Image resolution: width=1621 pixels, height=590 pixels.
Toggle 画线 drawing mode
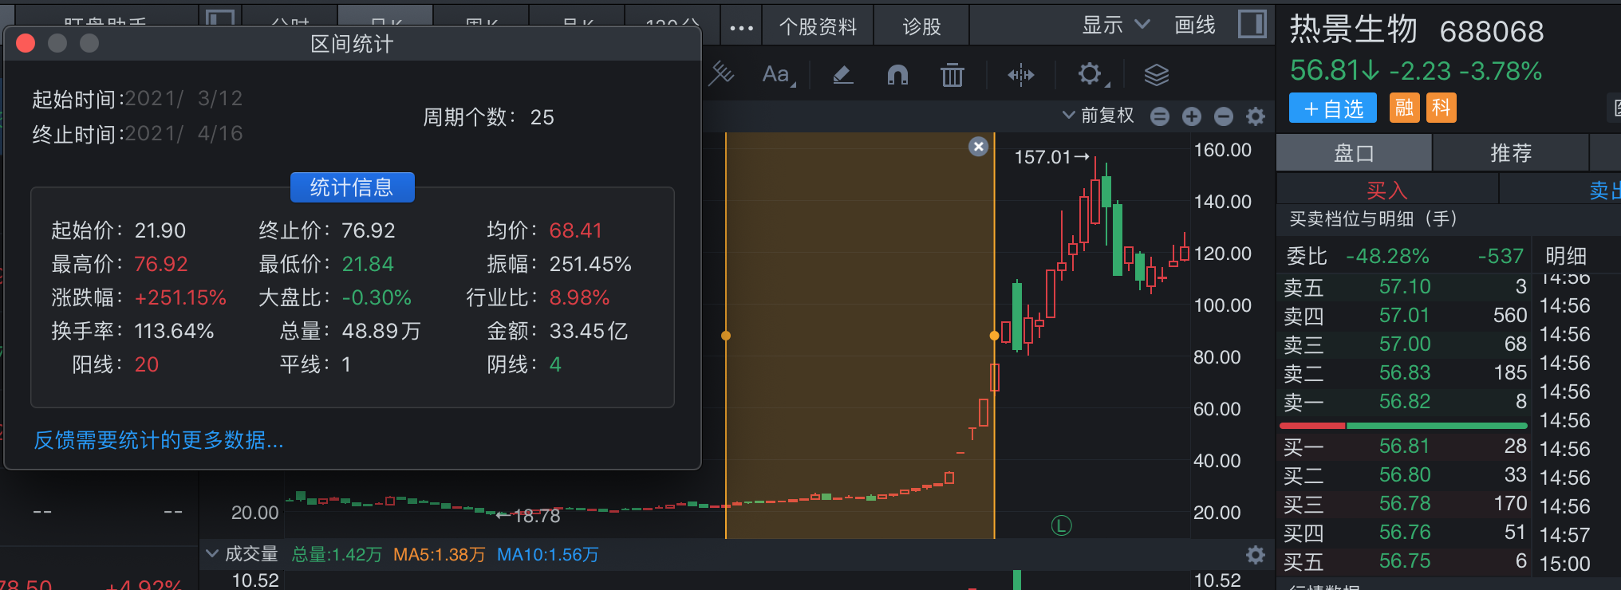tap(1194, 26)
